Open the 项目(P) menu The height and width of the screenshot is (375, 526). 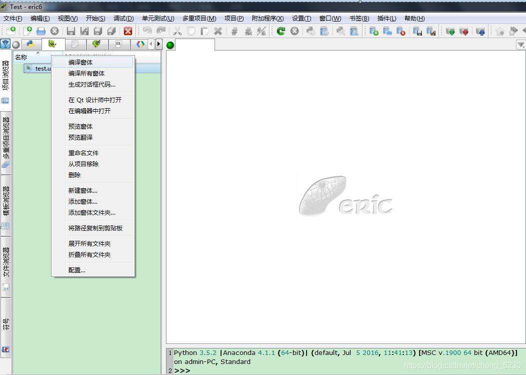[x=234, y=19]
